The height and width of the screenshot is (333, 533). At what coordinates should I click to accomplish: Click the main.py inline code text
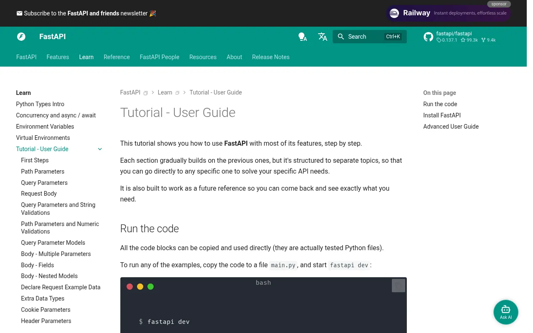(x=283, y=265)
